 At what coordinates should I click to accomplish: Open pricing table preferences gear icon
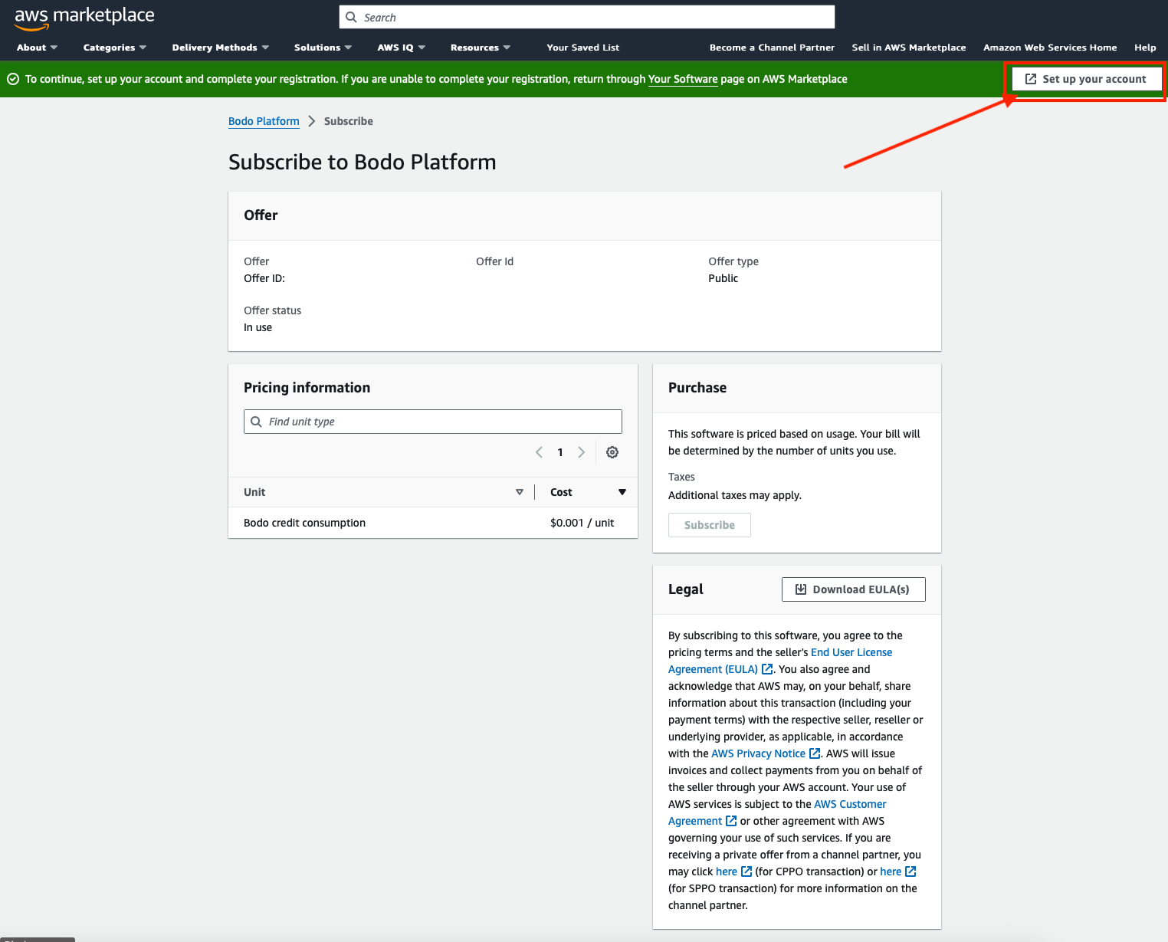(612, 452)
